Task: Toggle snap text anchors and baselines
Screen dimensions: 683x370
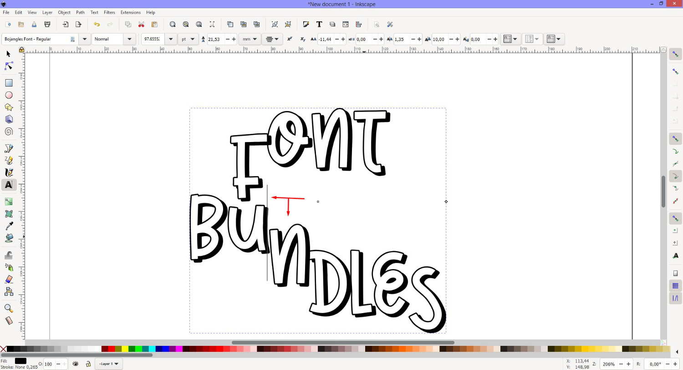Action: click(x=675, y=256)
